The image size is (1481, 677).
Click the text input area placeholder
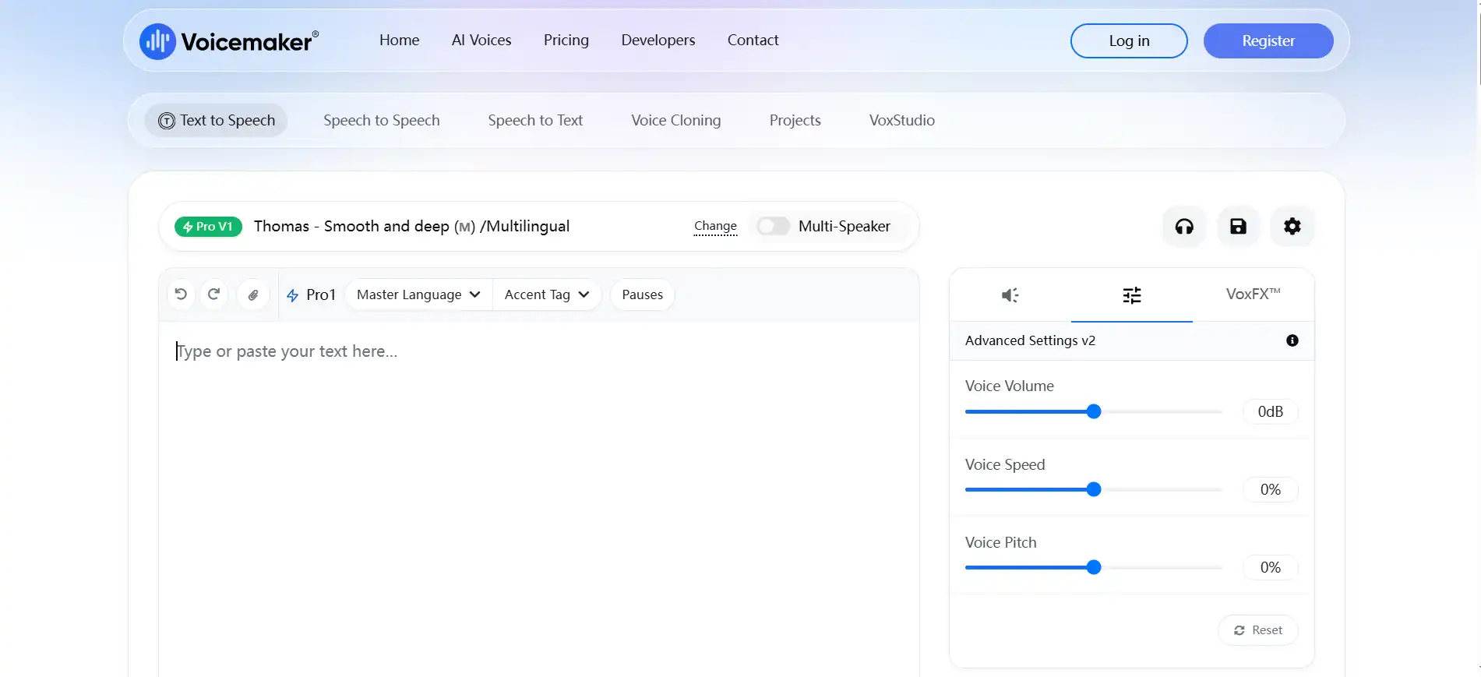tap(287, 351)
